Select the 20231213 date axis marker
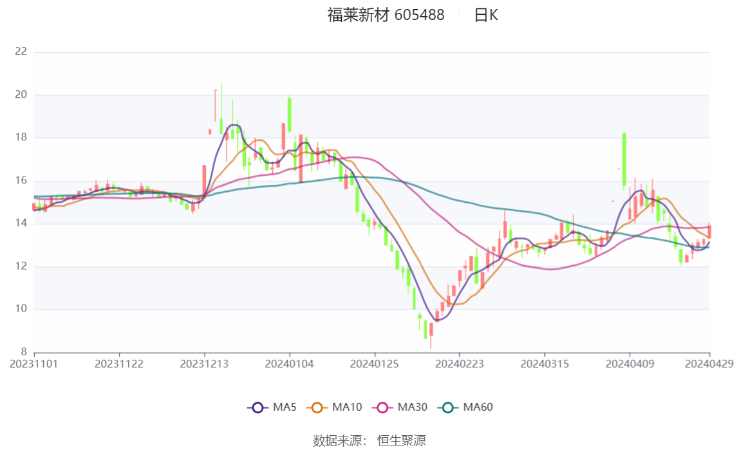739x450 pixels. pyautogui.click(x=204, y=364)
